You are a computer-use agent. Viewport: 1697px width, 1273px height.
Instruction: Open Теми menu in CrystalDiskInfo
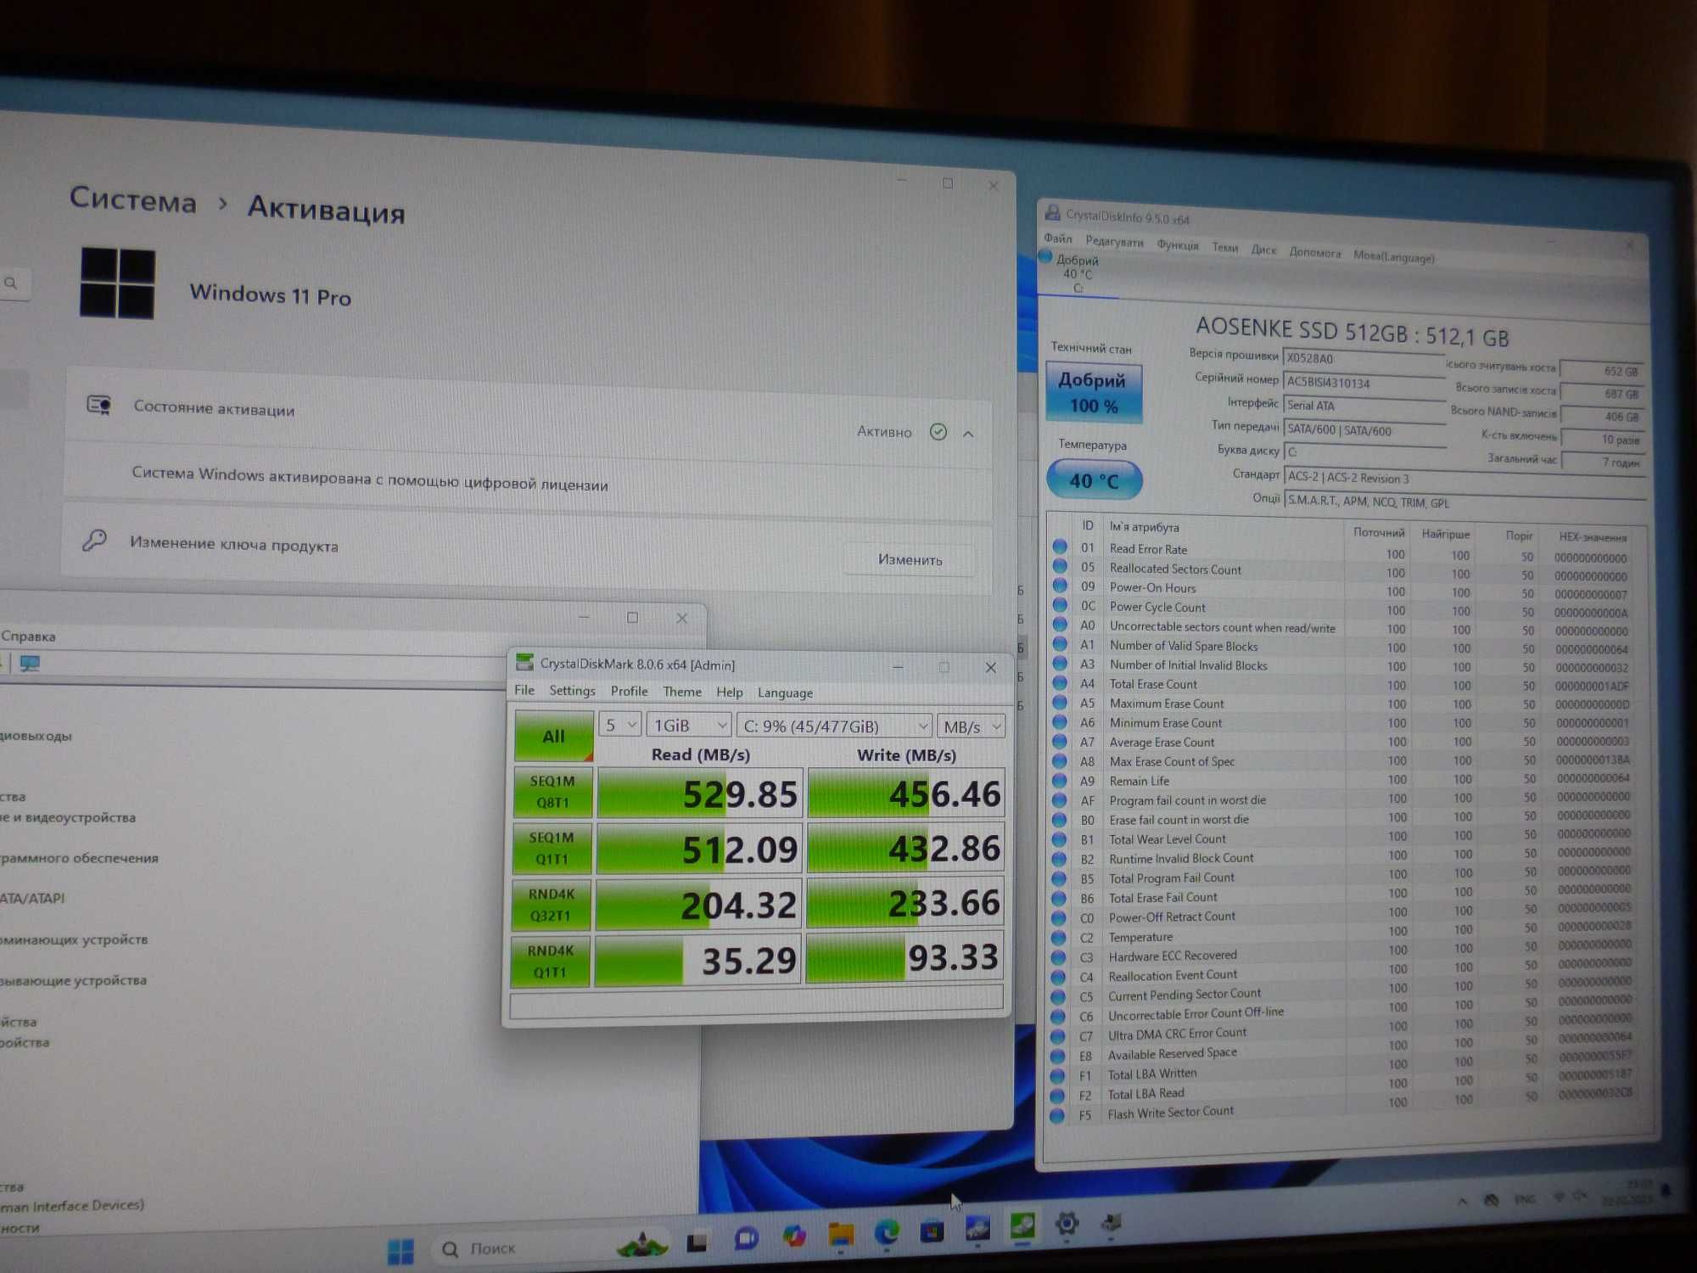pos(1224,247)
